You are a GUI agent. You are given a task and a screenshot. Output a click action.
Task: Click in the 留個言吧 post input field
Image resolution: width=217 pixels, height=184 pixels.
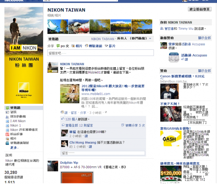click(101, 53)
